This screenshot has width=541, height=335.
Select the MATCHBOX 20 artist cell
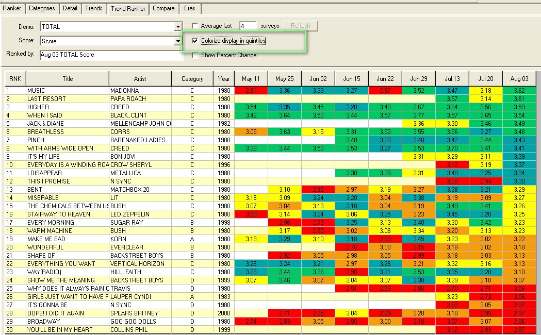(x=140, y=190)
